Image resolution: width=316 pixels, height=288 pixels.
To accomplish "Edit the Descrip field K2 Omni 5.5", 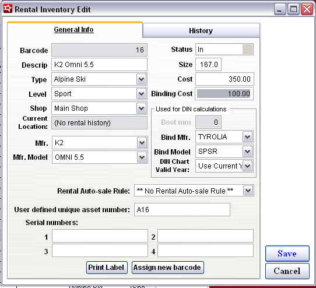I will click(99, 65).
